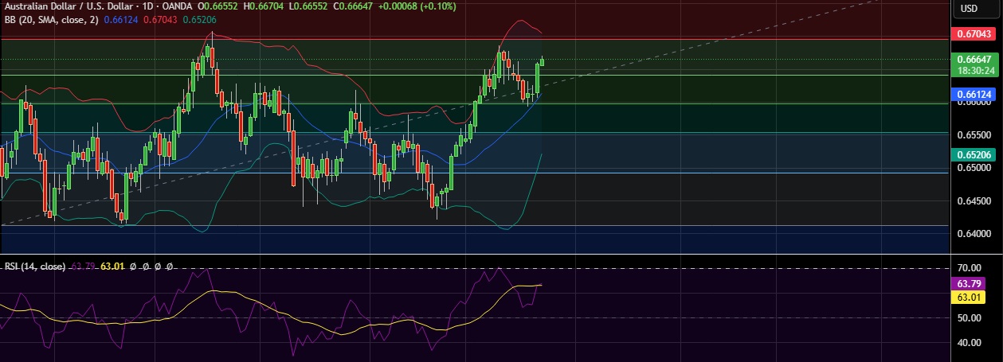Viewport: 1003px width, 362px height.
Task: Click the 0.64000 price axis tick
Action: coord(974,233)
